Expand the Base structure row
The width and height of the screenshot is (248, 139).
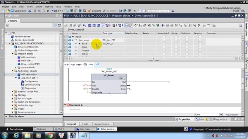(79, 44)
